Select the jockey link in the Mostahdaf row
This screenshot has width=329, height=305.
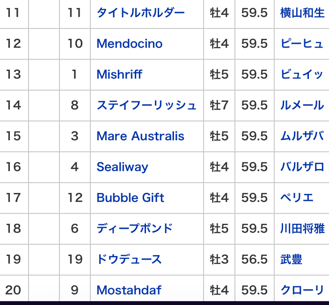pyautogui.click(x=302, y=290)
